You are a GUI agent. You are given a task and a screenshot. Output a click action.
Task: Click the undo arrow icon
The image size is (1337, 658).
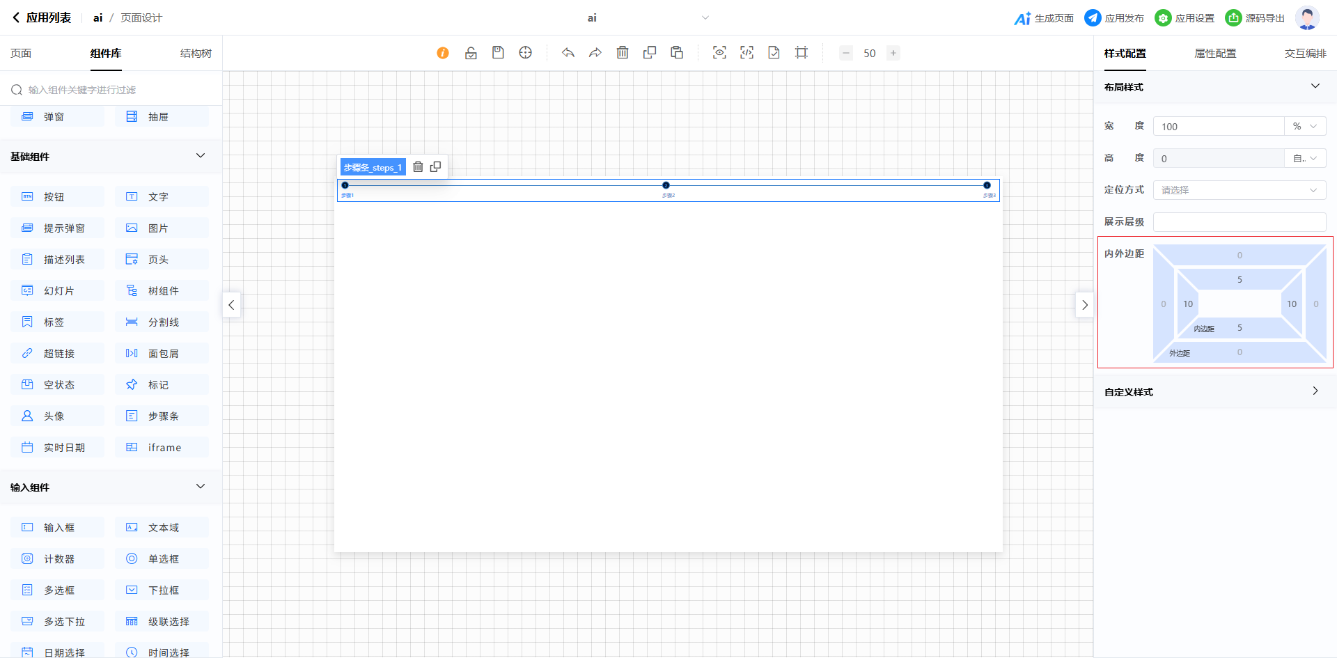click(x=568, y=53)
